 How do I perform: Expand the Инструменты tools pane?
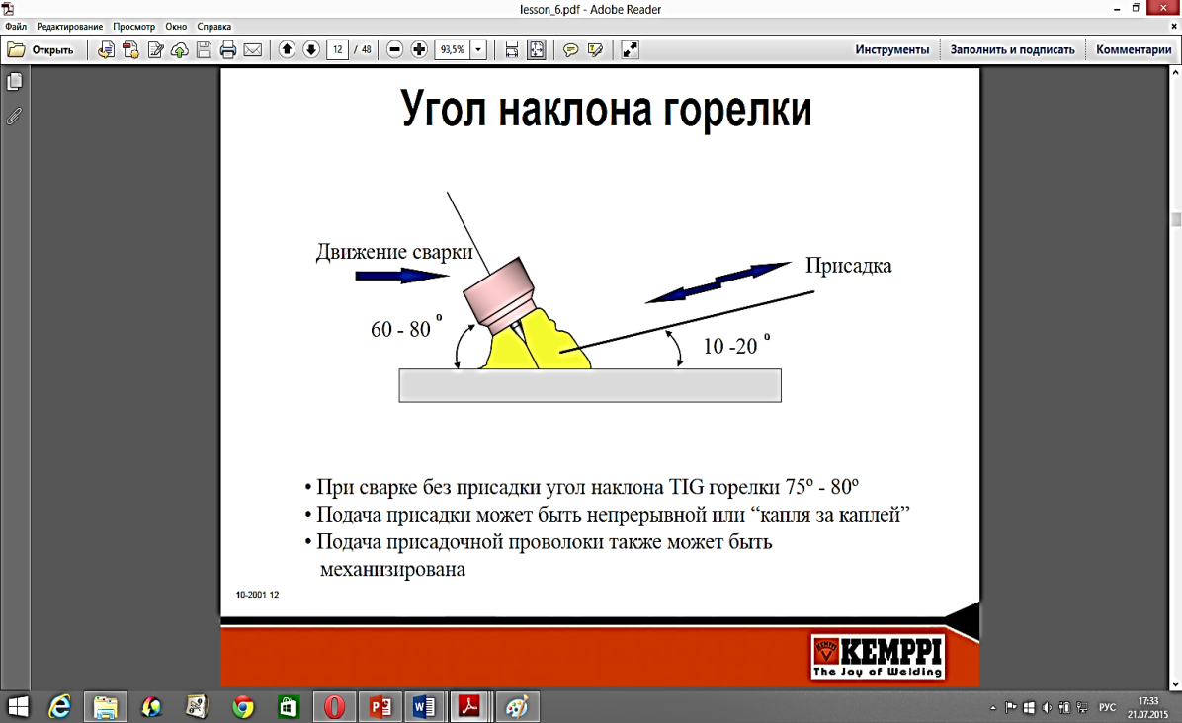pyautogui.click(x=891, y=49)
